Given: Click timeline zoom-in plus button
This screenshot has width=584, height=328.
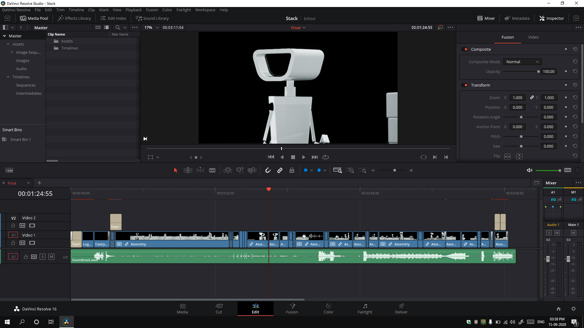Looking at the screenshot, I should pyautogui.click(x=411, y=170).
